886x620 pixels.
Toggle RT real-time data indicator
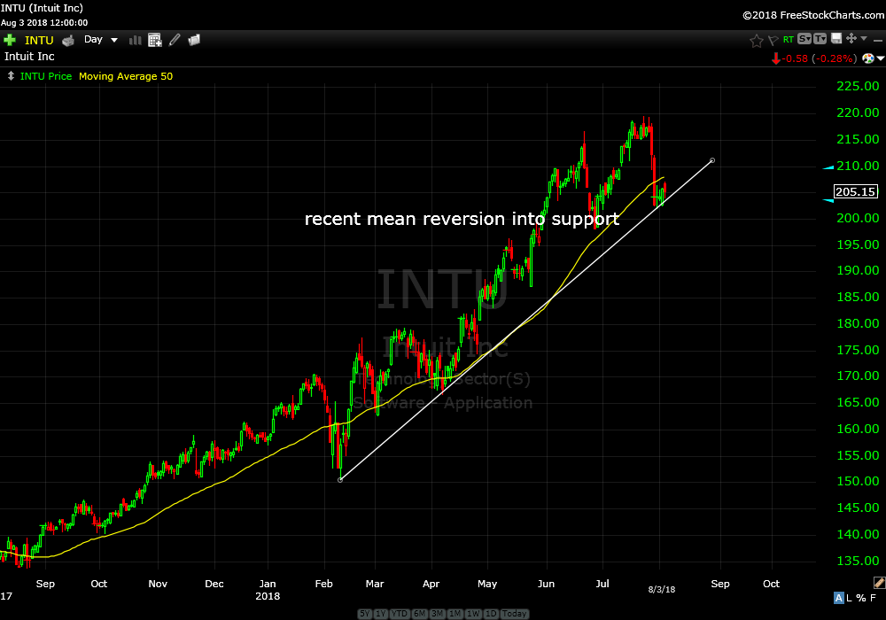(x=788, y=39)
